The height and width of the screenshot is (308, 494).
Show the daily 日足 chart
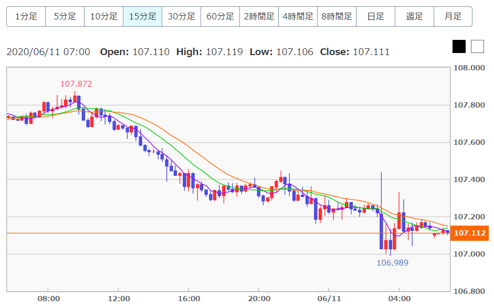coord(375,16)
